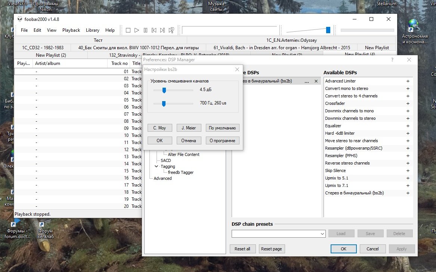Add Convert stereo to 4 channels DSP
Image resolution: width=436 pixels, height=272 pixels.
click(408, 96)
